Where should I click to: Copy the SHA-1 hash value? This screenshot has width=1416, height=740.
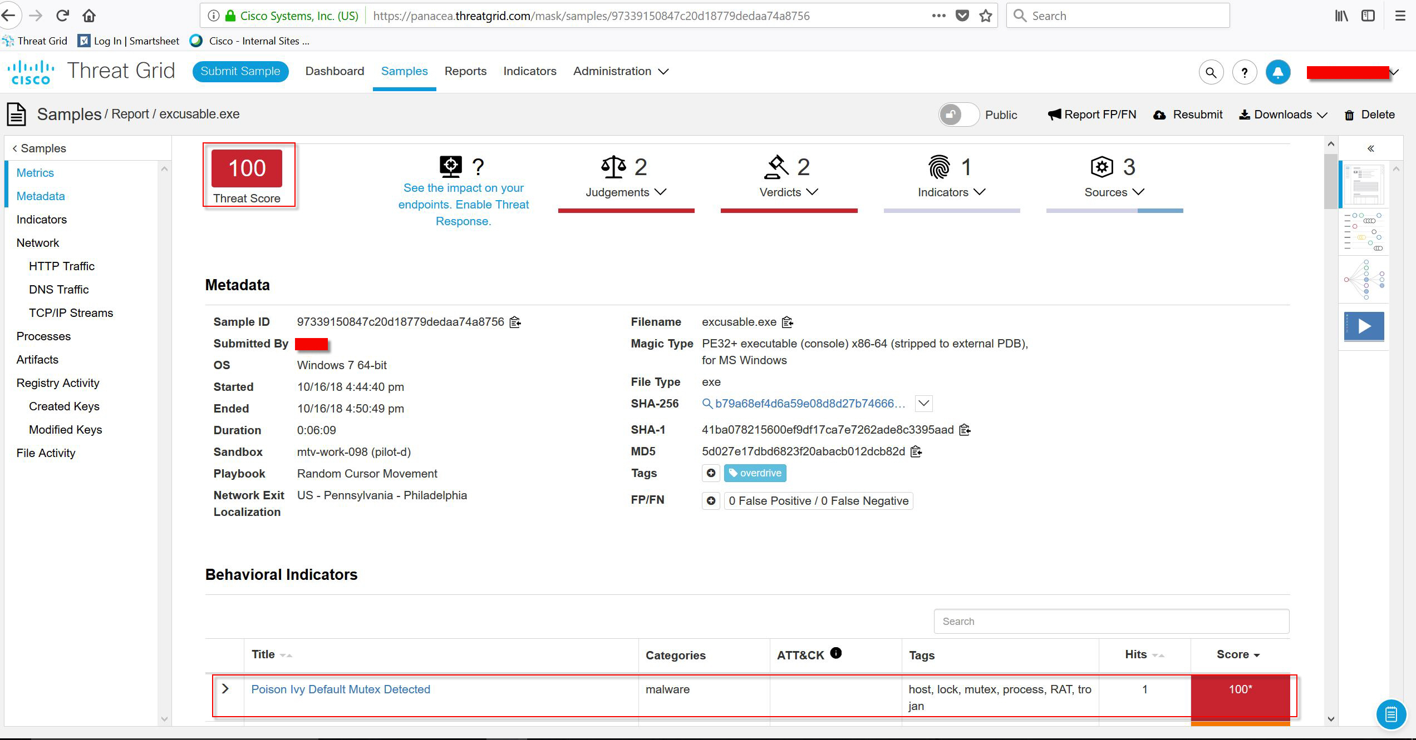tap(965, 430)
